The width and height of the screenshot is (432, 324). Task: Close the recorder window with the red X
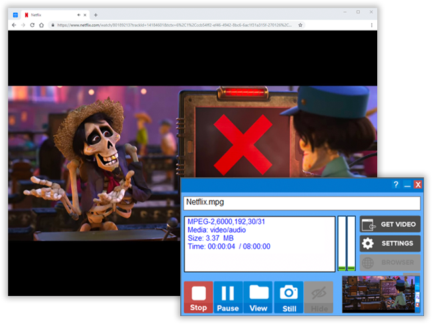tap(418, 184)
